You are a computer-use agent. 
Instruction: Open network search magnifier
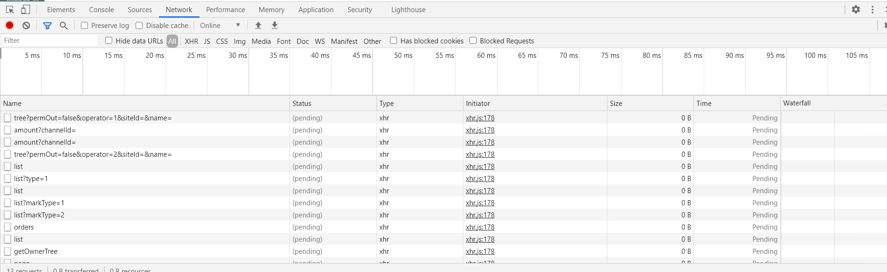tap(64, 25)
